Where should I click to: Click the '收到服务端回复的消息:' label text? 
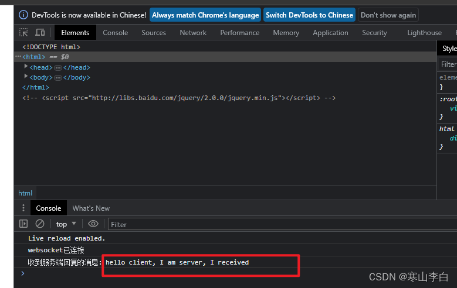click(65, 262)
